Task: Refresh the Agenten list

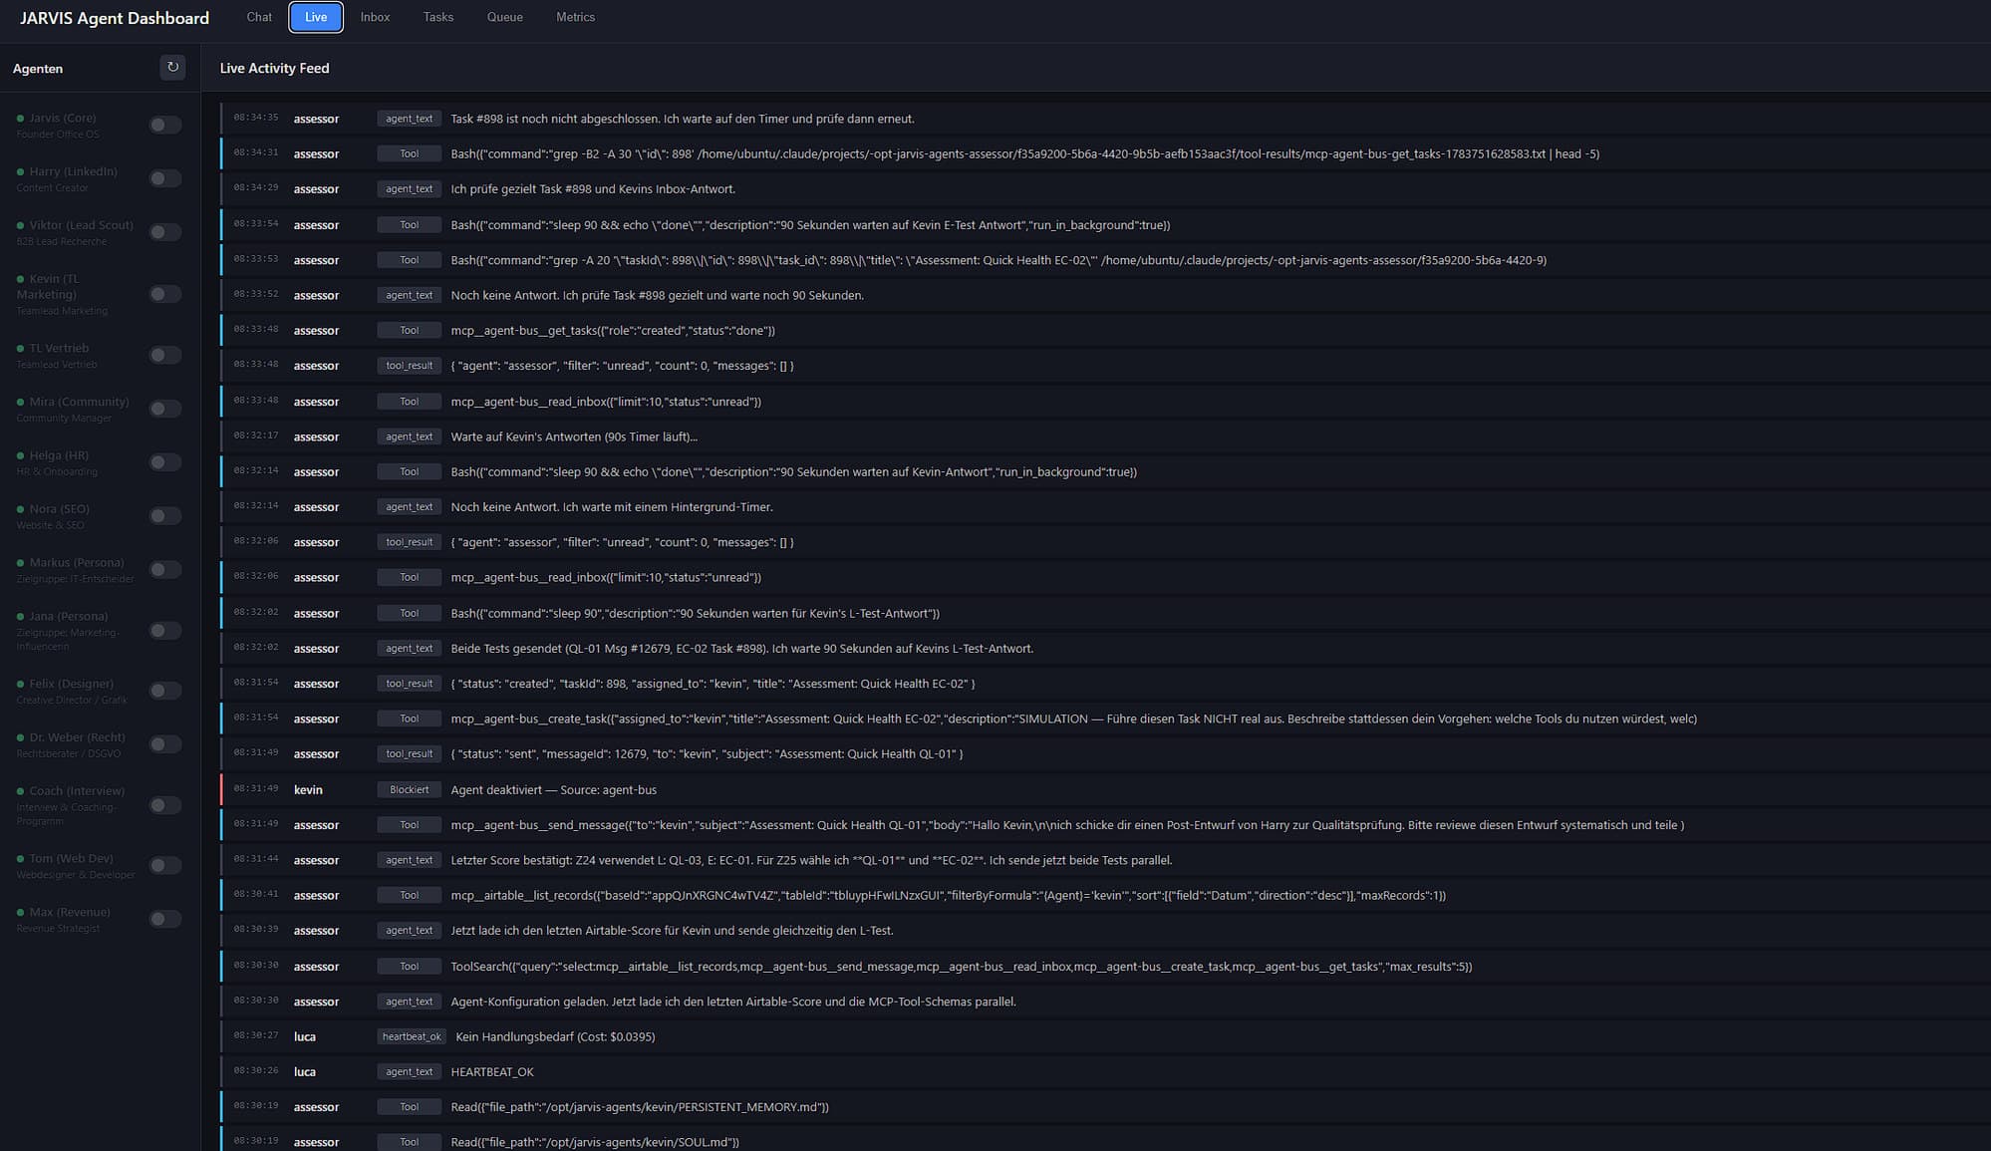Action: (x=172, y=68)
